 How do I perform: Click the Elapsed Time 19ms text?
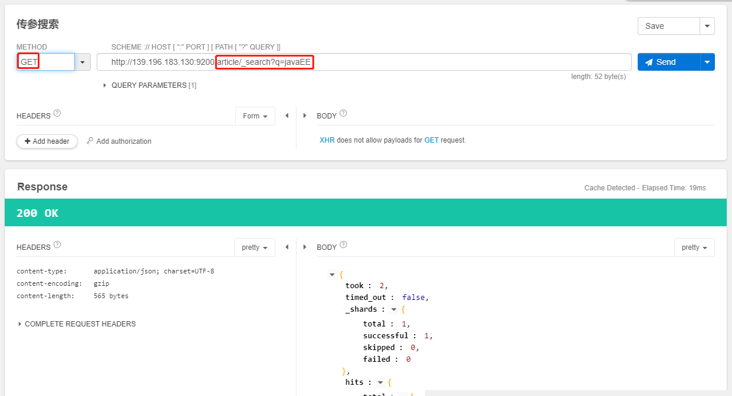[673, 188]
